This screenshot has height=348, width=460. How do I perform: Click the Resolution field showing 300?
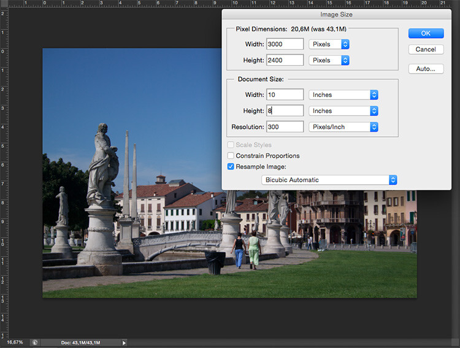pos(285,127)
